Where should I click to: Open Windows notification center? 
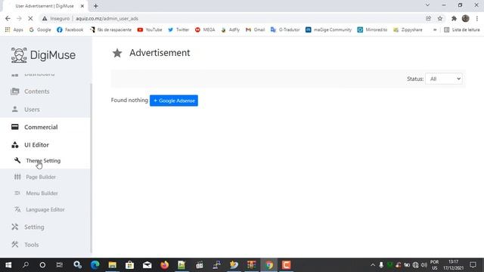pyautogui.click(x=473, y=265)
